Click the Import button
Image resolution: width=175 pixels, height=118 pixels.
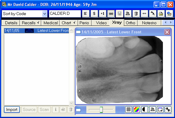click(x=12, y=109)
